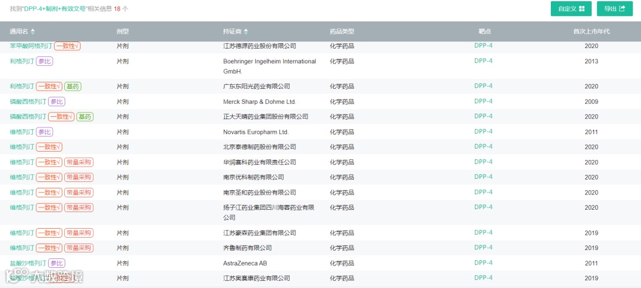Click year 2013 in Boehringer Ingelheim row
This screenshot has height=288, width=641.
[x=591, y=61]
